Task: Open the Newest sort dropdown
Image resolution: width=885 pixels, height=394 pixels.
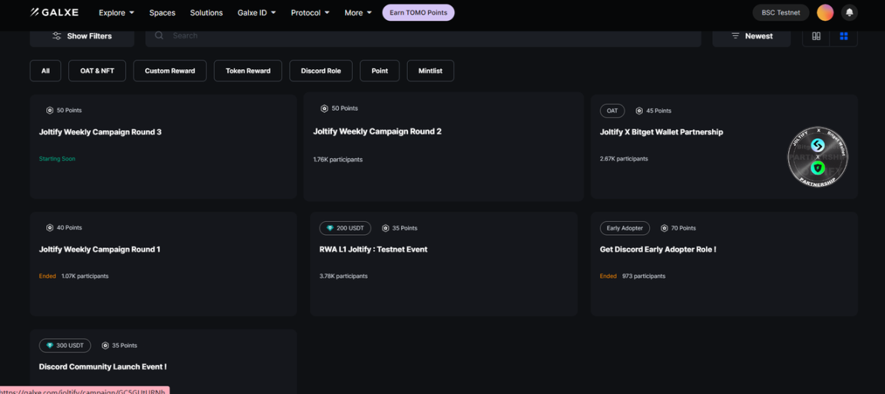Action: [751, 35]
